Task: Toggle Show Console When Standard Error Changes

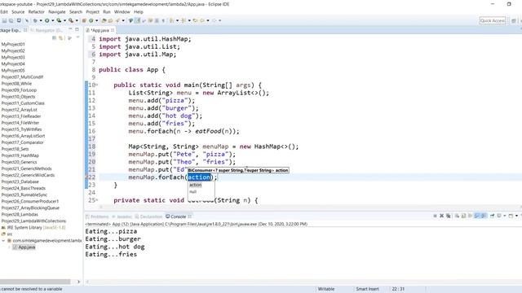Action: point(483,216)
